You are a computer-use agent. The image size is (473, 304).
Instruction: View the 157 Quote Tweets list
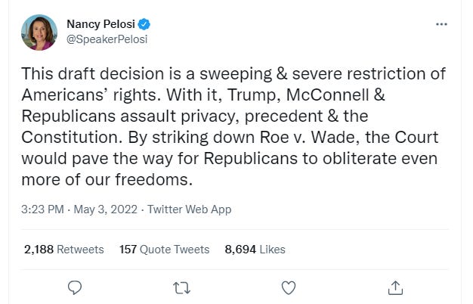pos(165,249)
